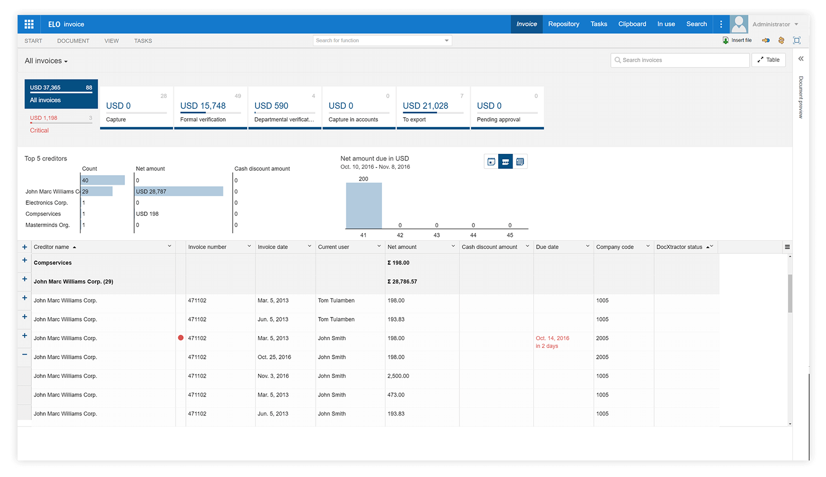
Task: Click the Administrator profile avatar
Action: [x=739, y=24]
